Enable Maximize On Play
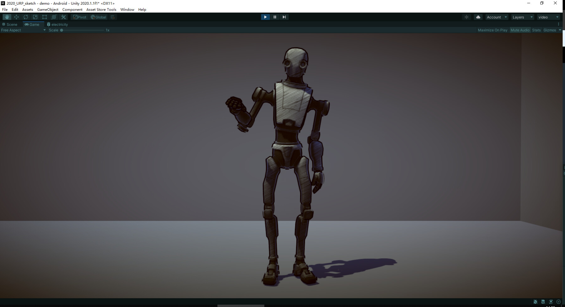The height and width of the screenshot is (307, 565). (492, 30)
